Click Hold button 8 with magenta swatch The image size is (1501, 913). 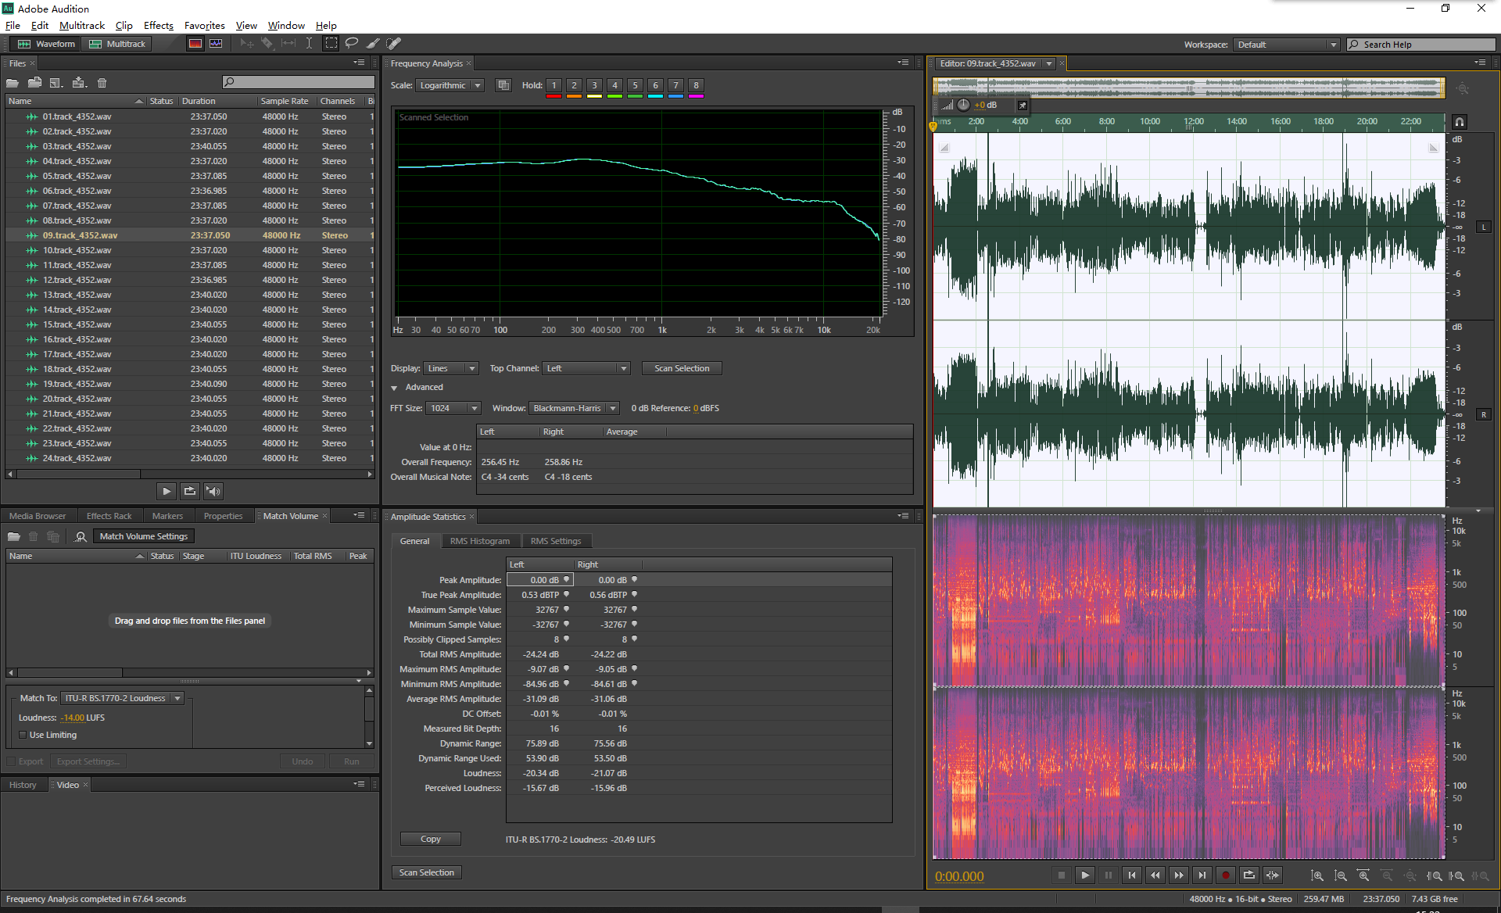pyautogui.click(x=696, y=88)
